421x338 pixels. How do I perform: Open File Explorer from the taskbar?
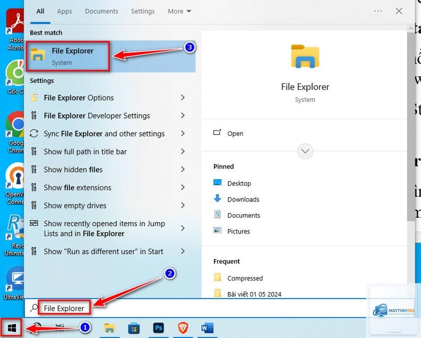tap(110, 328)
